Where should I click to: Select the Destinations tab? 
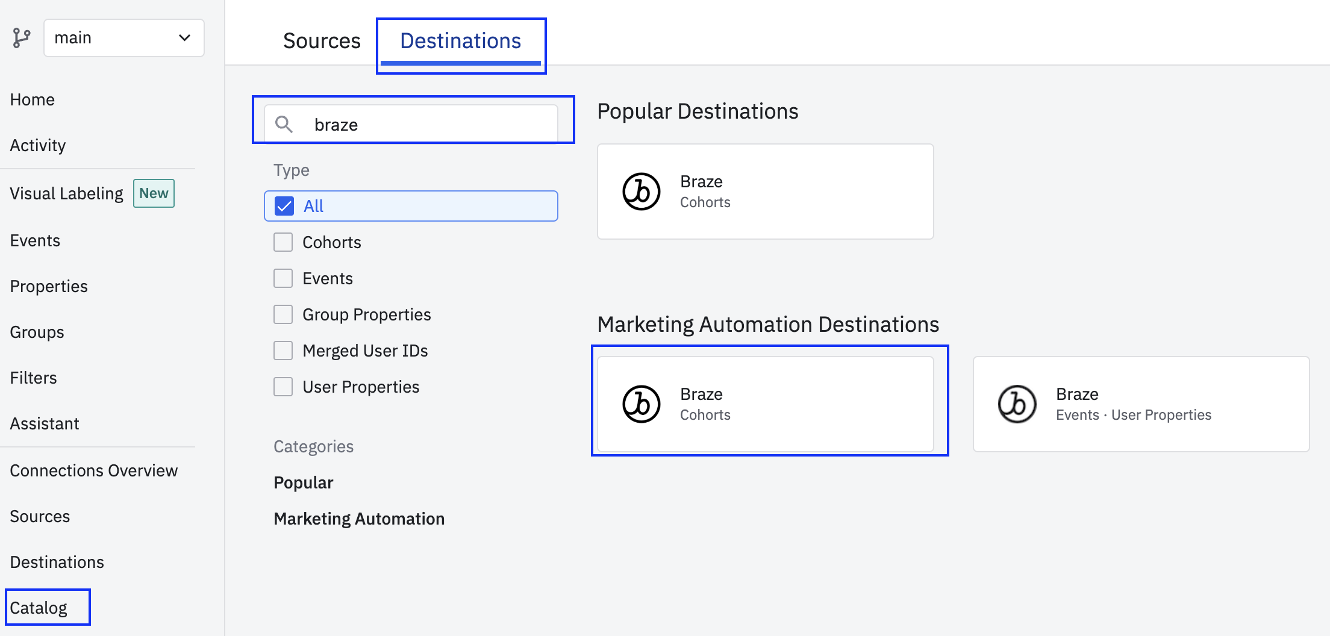461,41
